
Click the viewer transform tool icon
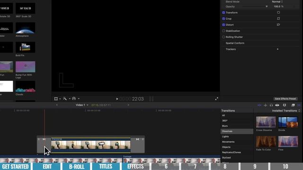(56, 99)
